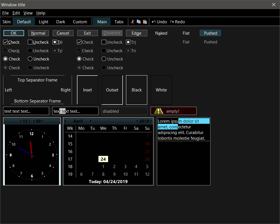
Task: Select May 5 in the calendar
Action: click(x=147, y=167)
